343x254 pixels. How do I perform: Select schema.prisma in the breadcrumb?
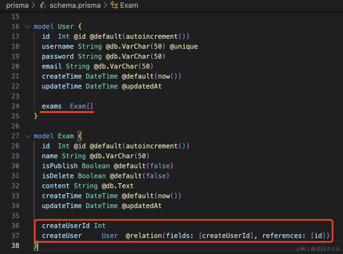tap(75, 5)
